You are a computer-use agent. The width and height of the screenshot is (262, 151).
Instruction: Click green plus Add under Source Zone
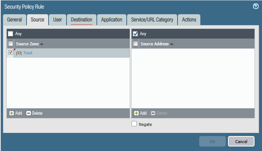click(x=16, y=113)
